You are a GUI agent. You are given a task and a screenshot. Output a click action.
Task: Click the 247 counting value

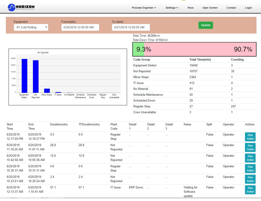click(233, 106)
